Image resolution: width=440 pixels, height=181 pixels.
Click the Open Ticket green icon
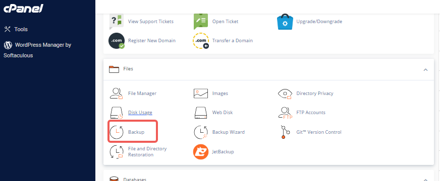[x=201, y=22]
